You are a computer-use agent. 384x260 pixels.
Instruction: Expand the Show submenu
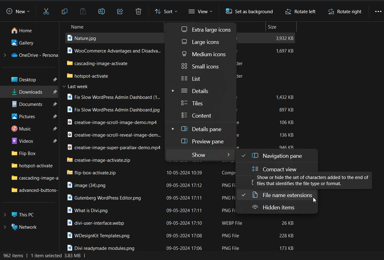pos(201,155)
